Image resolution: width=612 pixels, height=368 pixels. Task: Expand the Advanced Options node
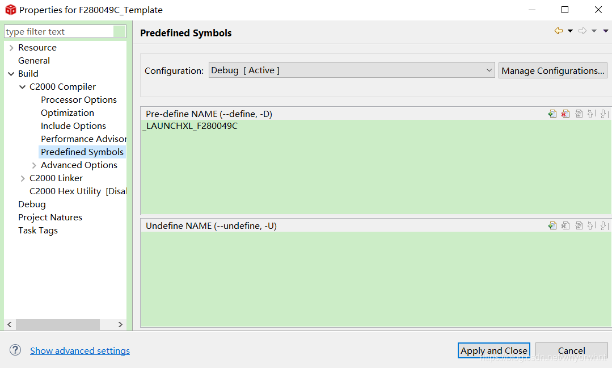[x=34, y=165]
